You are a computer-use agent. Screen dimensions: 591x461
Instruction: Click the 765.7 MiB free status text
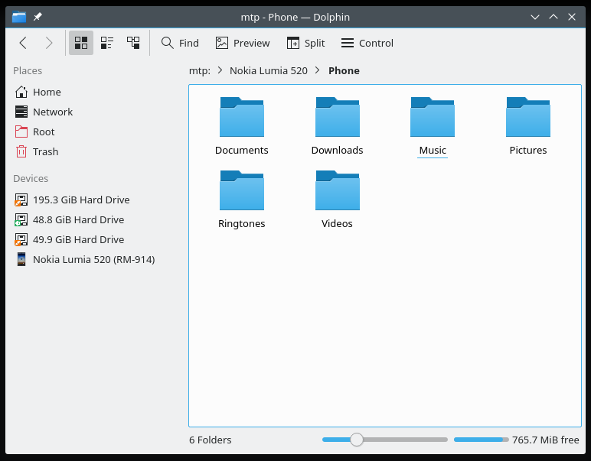pyautogui.click(x=545, y=440)
